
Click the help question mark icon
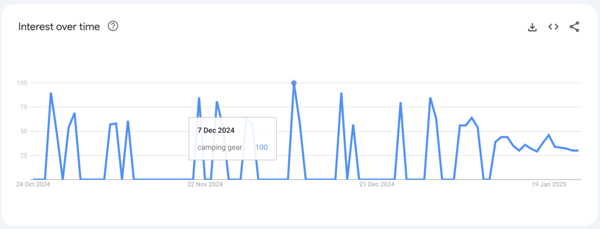(113, 26)
